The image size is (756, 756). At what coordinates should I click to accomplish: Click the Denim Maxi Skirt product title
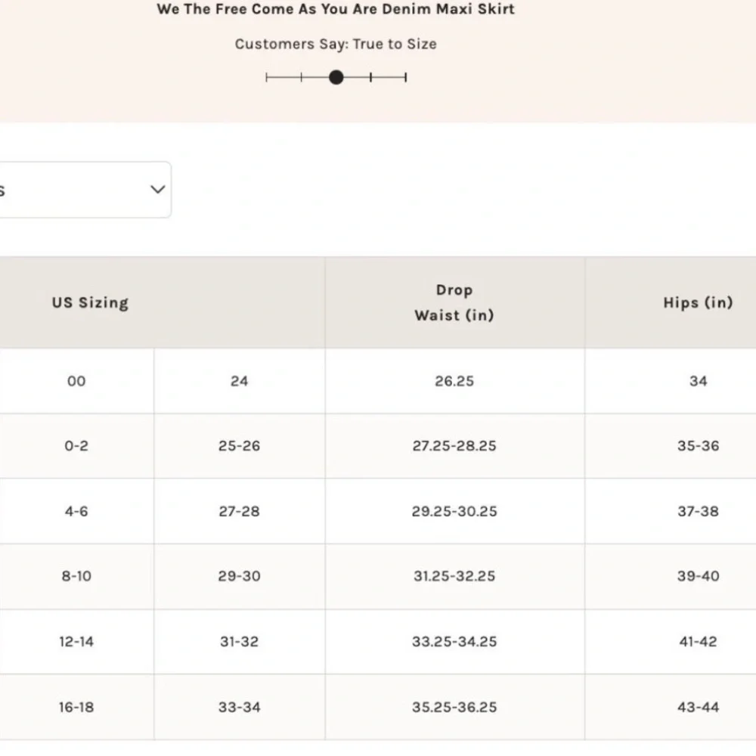click(336, 8)
